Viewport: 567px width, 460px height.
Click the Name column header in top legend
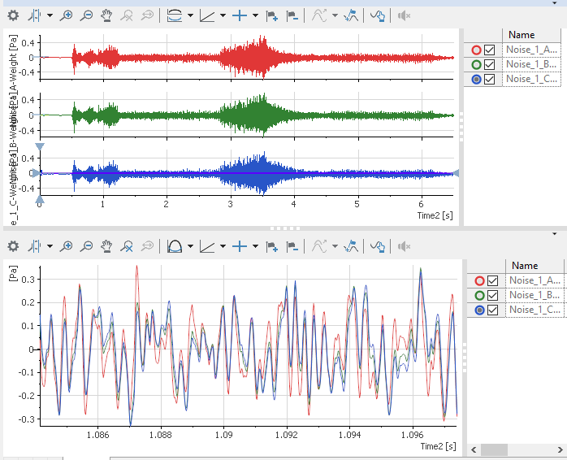pos(522,35)
